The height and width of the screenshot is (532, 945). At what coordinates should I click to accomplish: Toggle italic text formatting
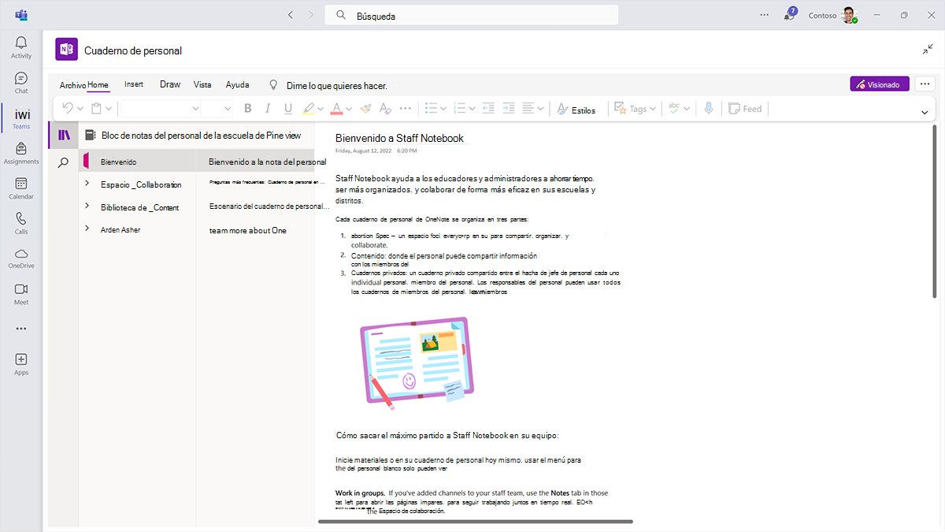click(268, 109)
